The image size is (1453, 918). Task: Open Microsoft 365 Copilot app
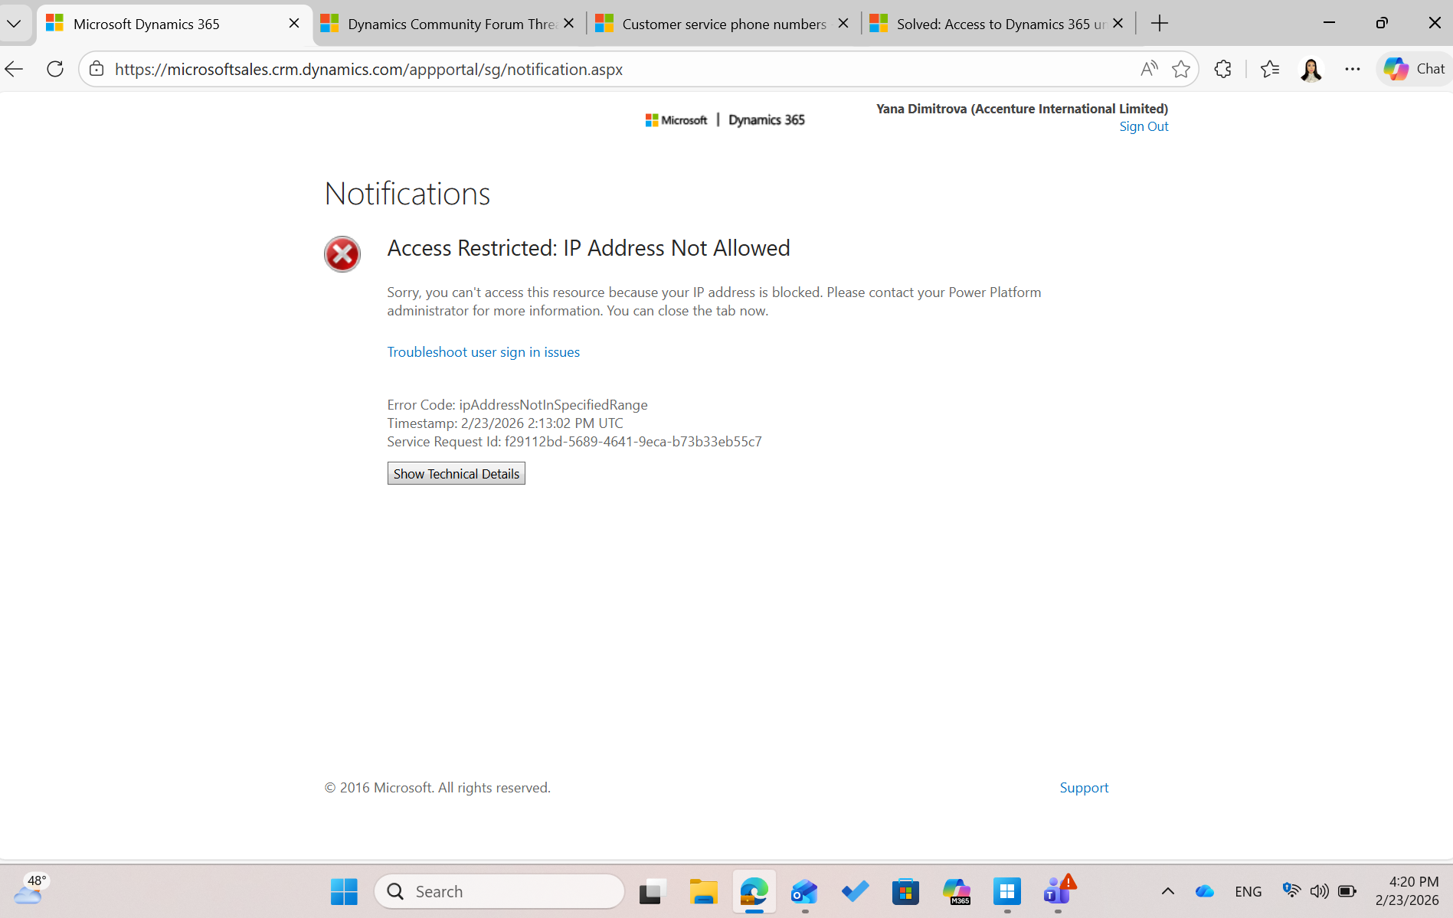pyautogui.click(x=957, y=891)
